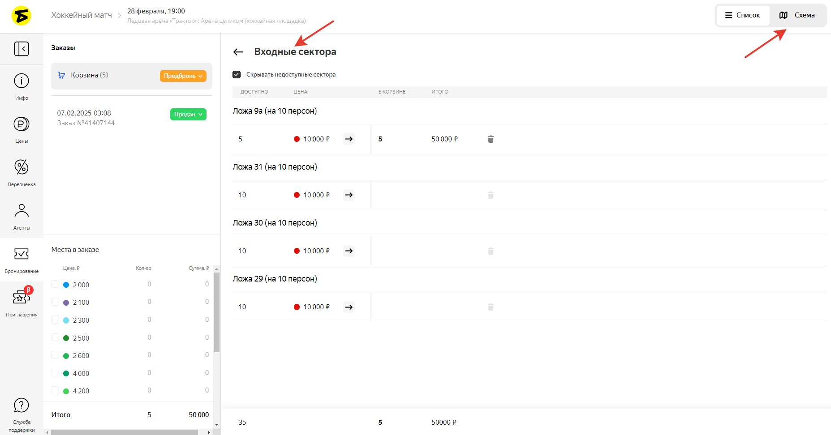Open the Хоккейный матч breadcrumb link
Screen dimensions: 831x435
(82, 15)
